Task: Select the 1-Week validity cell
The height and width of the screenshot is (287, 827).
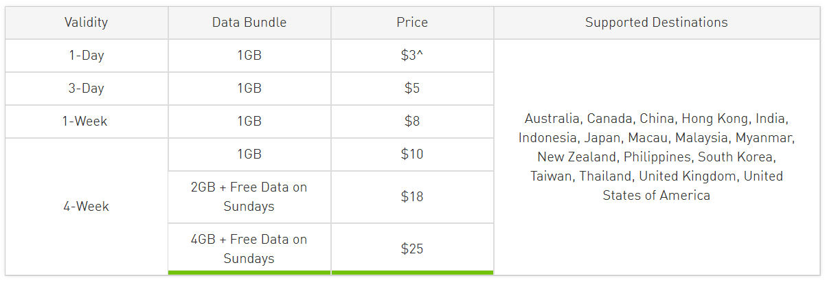Action: click(x=87, y=122)
